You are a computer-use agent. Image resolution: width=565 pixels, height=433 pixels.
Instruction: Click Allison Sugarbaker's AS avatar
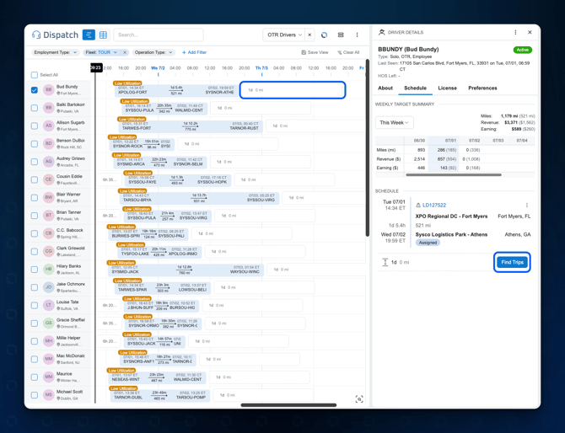(x=49, y=126)
